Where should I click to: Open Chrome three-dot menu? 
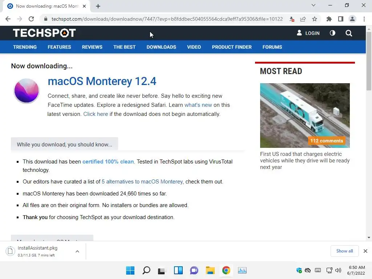point(364,19)
